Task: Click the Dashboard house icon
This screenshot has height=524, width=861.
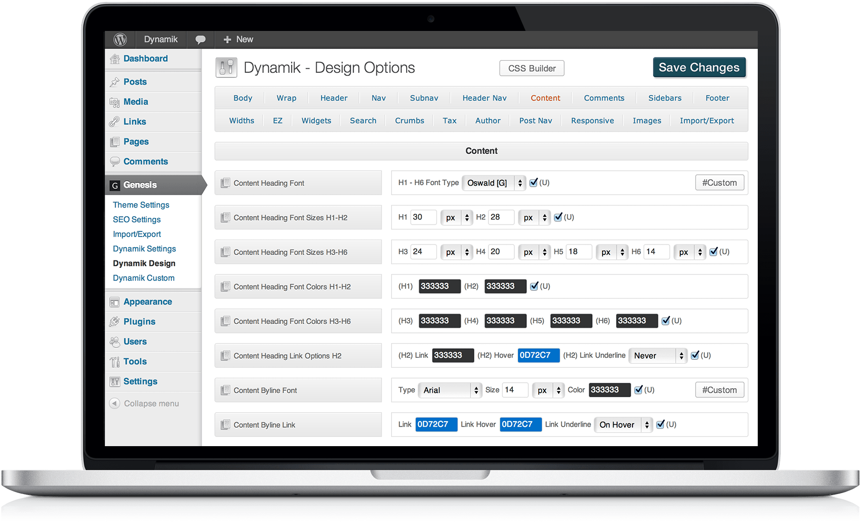Action: (x=115, y=59)
